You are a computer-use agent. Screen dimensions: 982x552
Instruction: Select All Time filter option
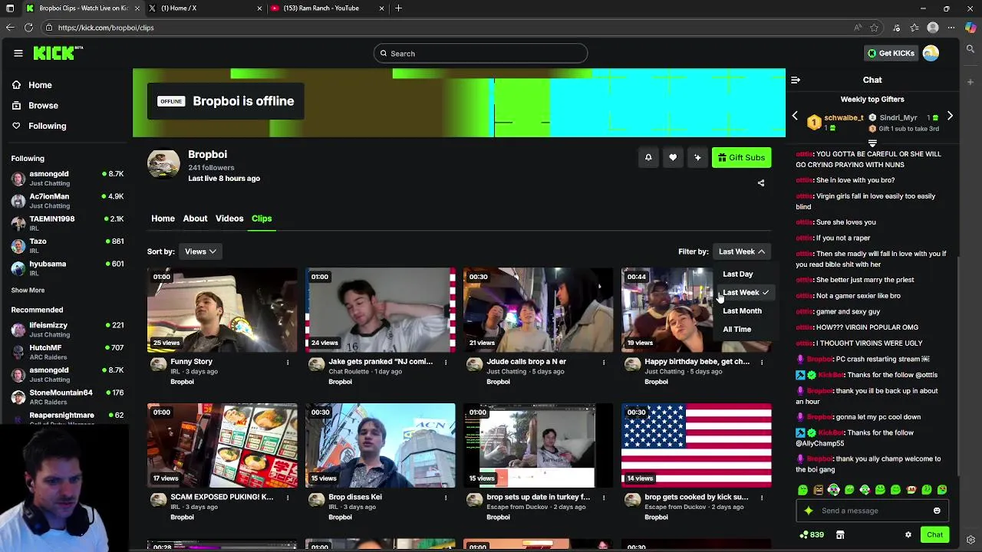(737, 329)
